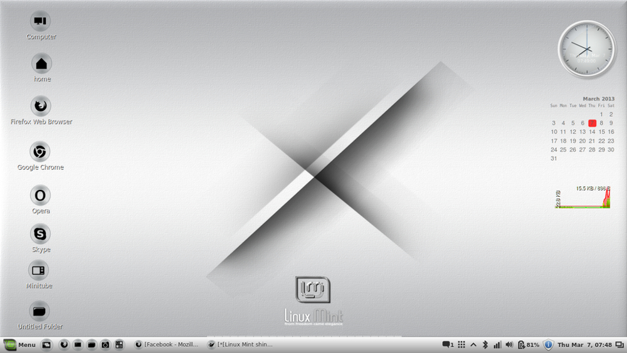Screen dimensions: 627x353
Task: Select date 31 in the calendar desklet
Action: coord(554,159)
